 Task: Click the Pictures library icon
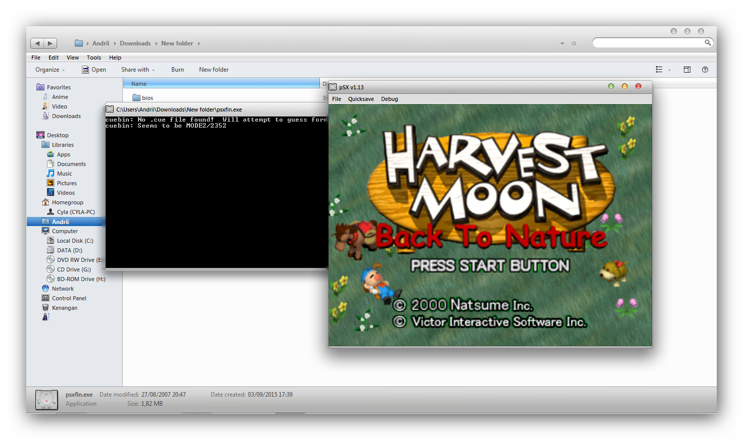coord(51,183)
